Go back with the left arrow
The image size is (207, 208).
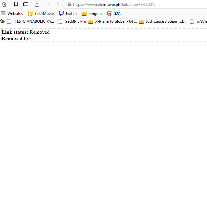click(49, 4)
